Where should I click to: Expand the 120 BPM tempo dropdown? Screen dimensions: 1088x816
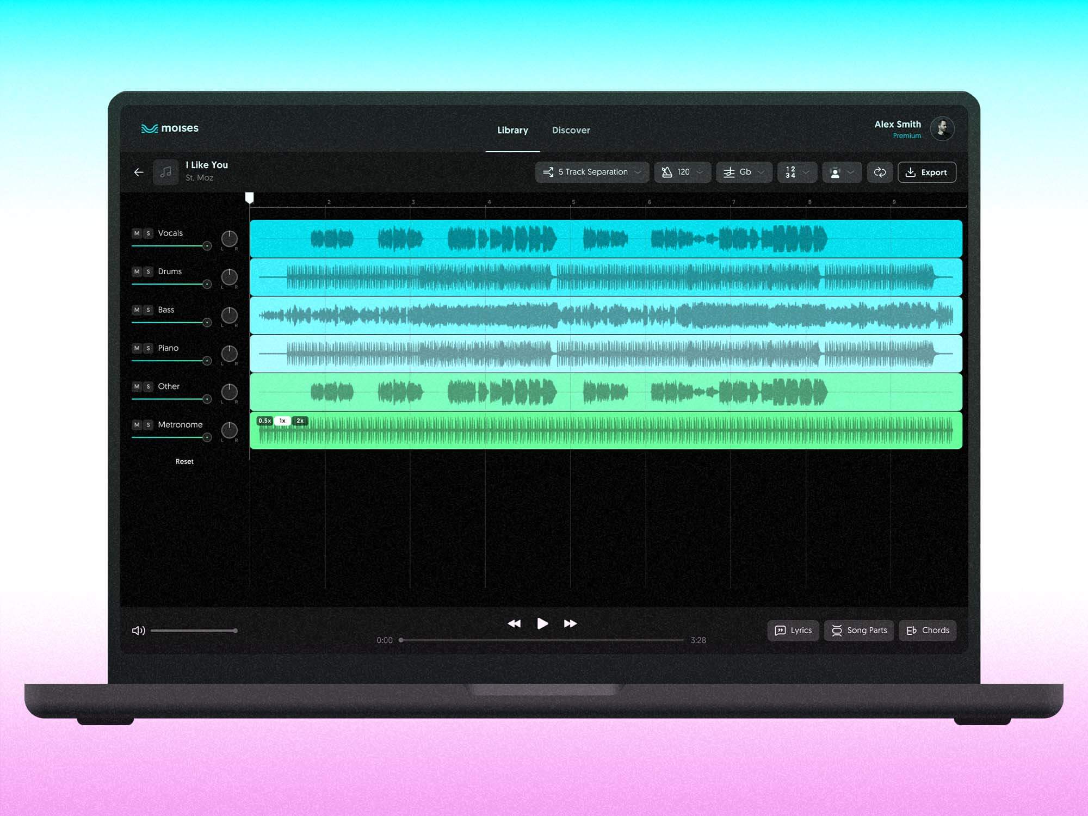pos(683,172)
